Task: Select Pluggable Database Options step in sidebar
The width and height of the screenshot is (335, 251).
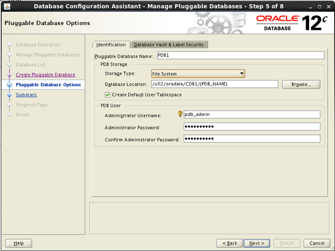Action: 48,85
